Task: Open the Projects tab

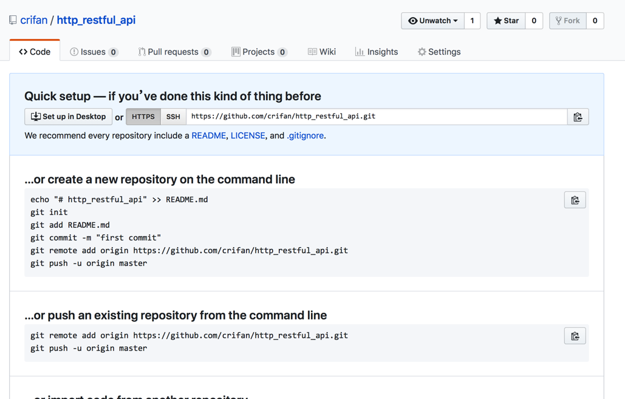Action: click(259, 52)
